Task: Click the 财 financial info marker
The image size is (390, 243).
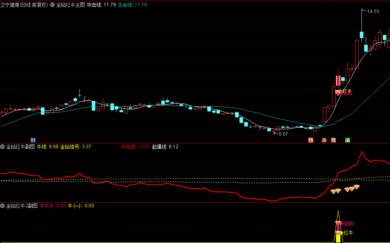Action: coord(33,140)
